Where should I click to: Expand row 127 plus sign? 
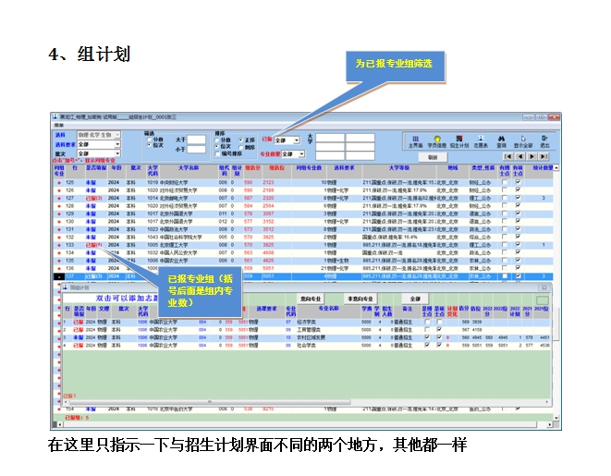point(59,199)
